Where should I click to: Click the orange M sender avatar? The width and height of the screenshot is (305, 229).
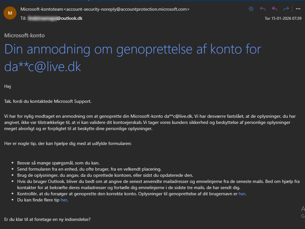click(x=10, y=13)
